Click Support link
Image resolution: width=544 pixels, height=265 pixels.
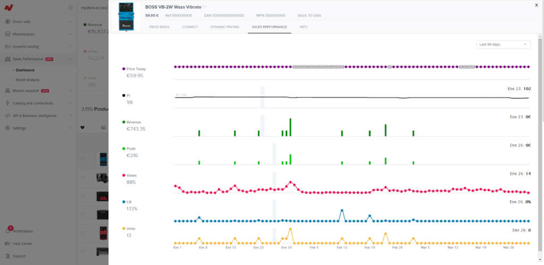point(19,256)
